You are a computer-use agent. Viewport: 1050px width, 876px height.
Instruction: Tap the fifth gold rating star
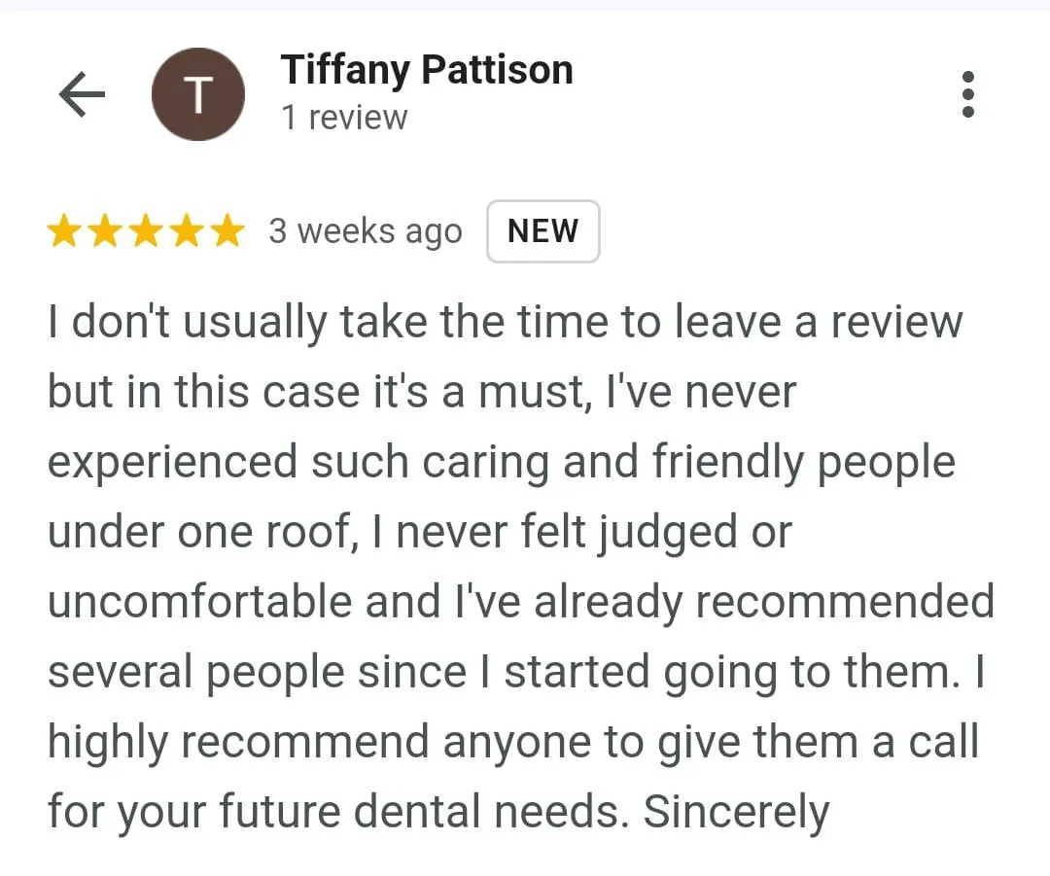click(227, 230)
